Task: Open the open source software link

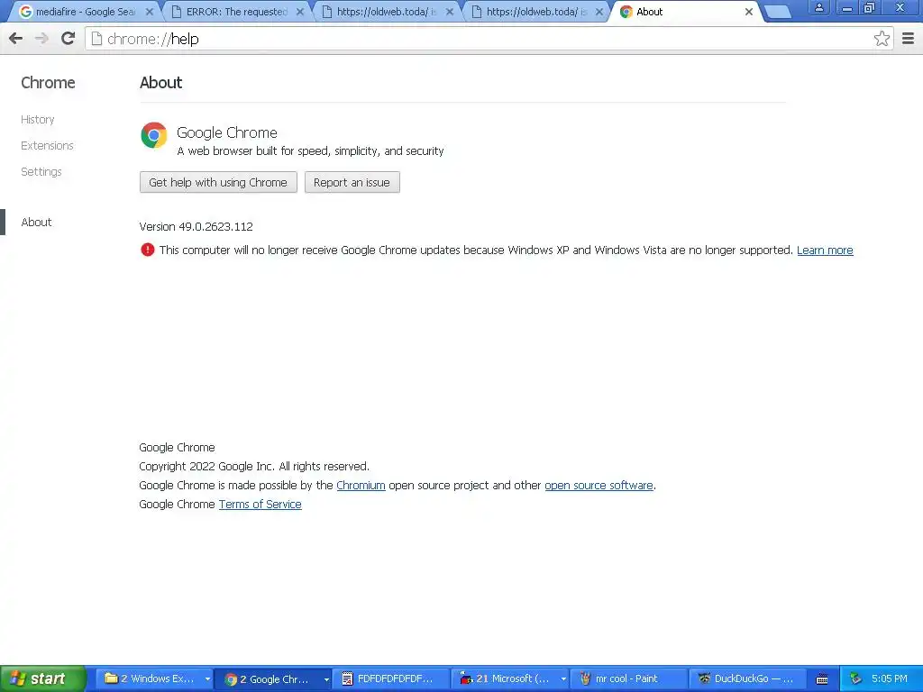Action: (599, 486)
